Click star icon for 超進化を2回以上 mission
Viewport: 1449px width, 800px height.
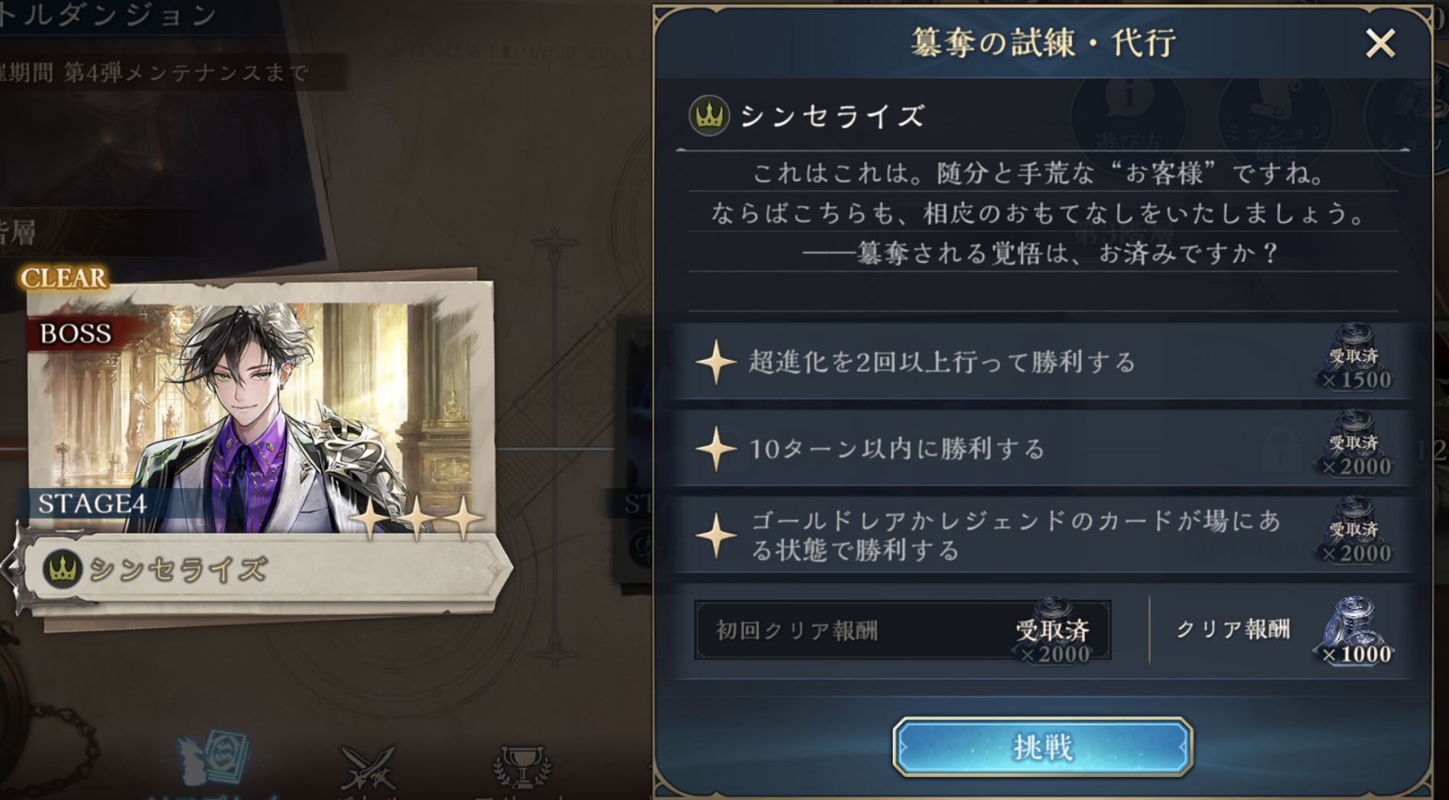(716, 361)
